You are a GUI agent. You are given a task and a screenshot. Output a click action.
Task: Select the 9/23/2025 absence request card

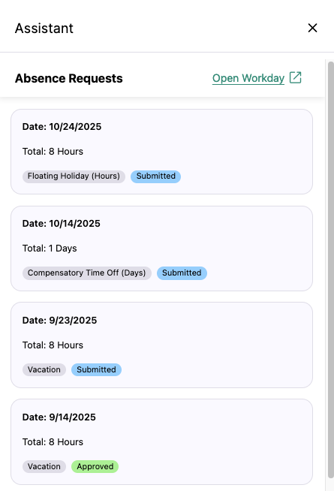pos(162,345)
